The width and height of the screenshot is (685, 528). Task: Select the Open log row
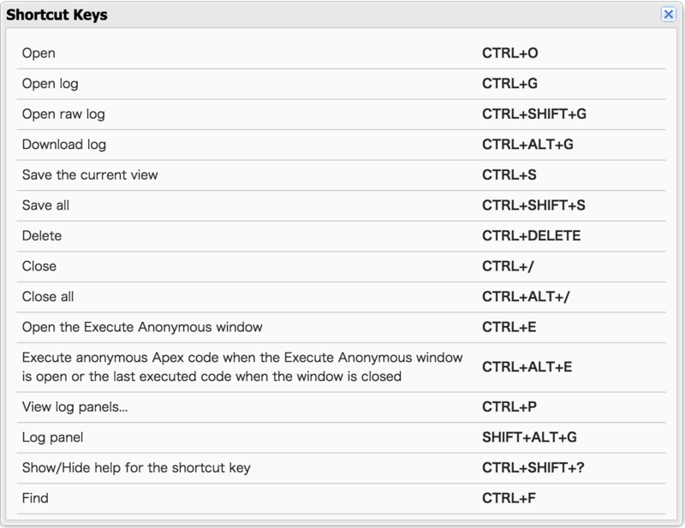click(341, 84)
